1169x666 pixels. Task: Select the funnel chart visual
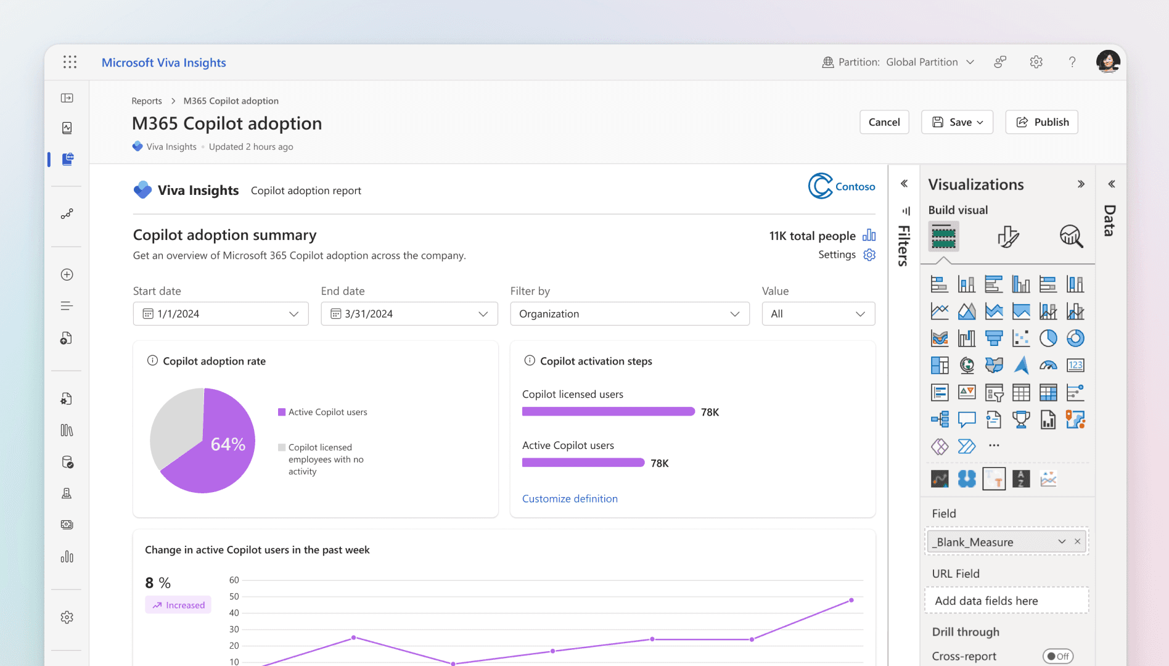(993, 338)
